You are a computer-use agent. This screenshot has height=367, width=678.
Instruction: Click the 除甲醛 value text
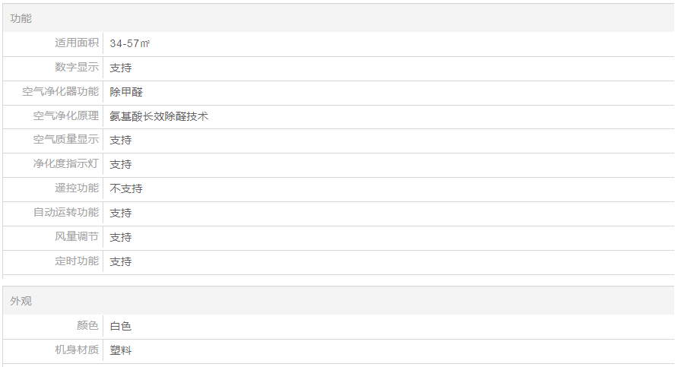click(126, 92)
